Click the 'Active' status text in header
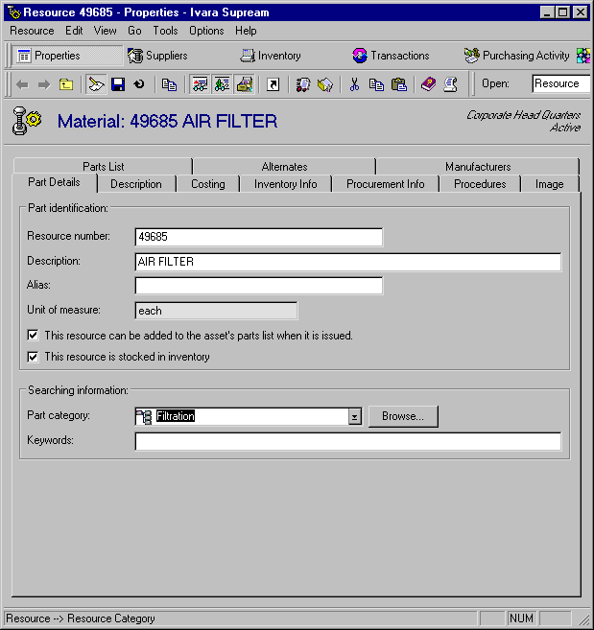 click(565, 128)
